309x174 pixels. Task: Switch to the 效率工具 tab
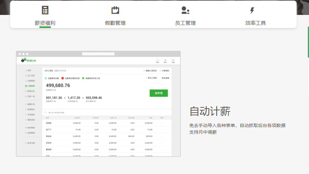point(256,23)
